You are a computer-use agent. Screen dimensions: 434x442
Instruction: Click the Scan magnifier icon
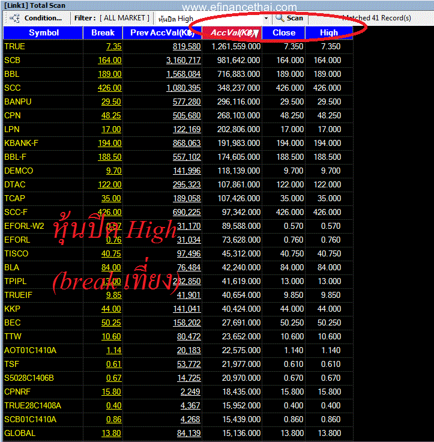coord(280,18)
